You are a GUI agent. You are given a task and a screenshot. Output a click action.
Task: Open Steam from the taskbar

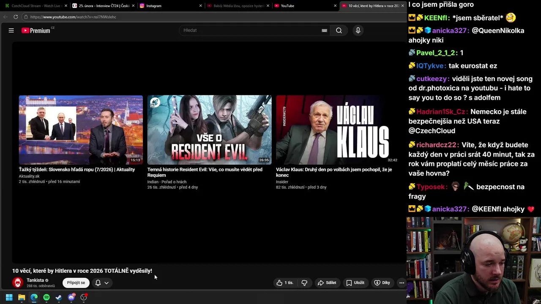pyautogui.click(x=59, y=298)
